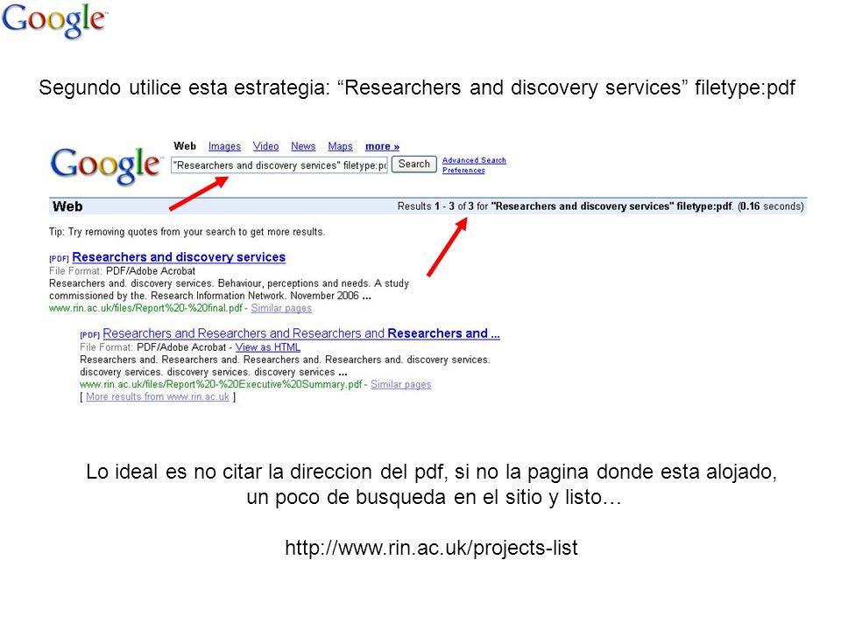The image size is (841, 630).
Task: Click the 'Results 1 - 3 of 3' text
Action: 435,206
